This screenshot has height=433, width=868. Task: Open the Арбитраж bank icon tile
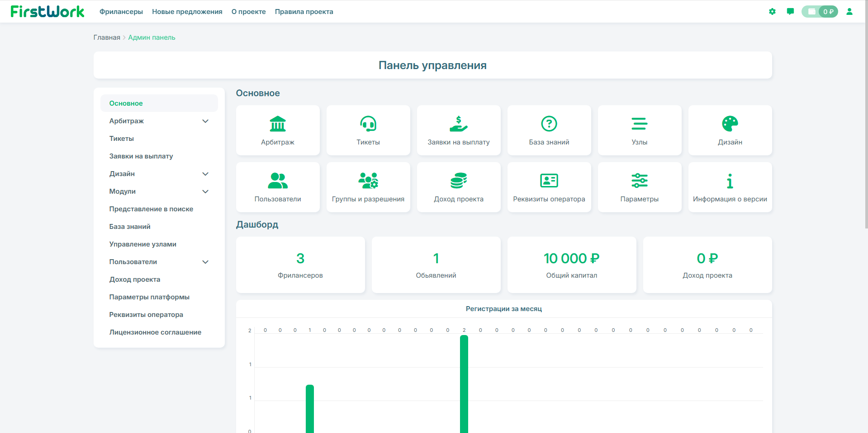tap(278, 130)
